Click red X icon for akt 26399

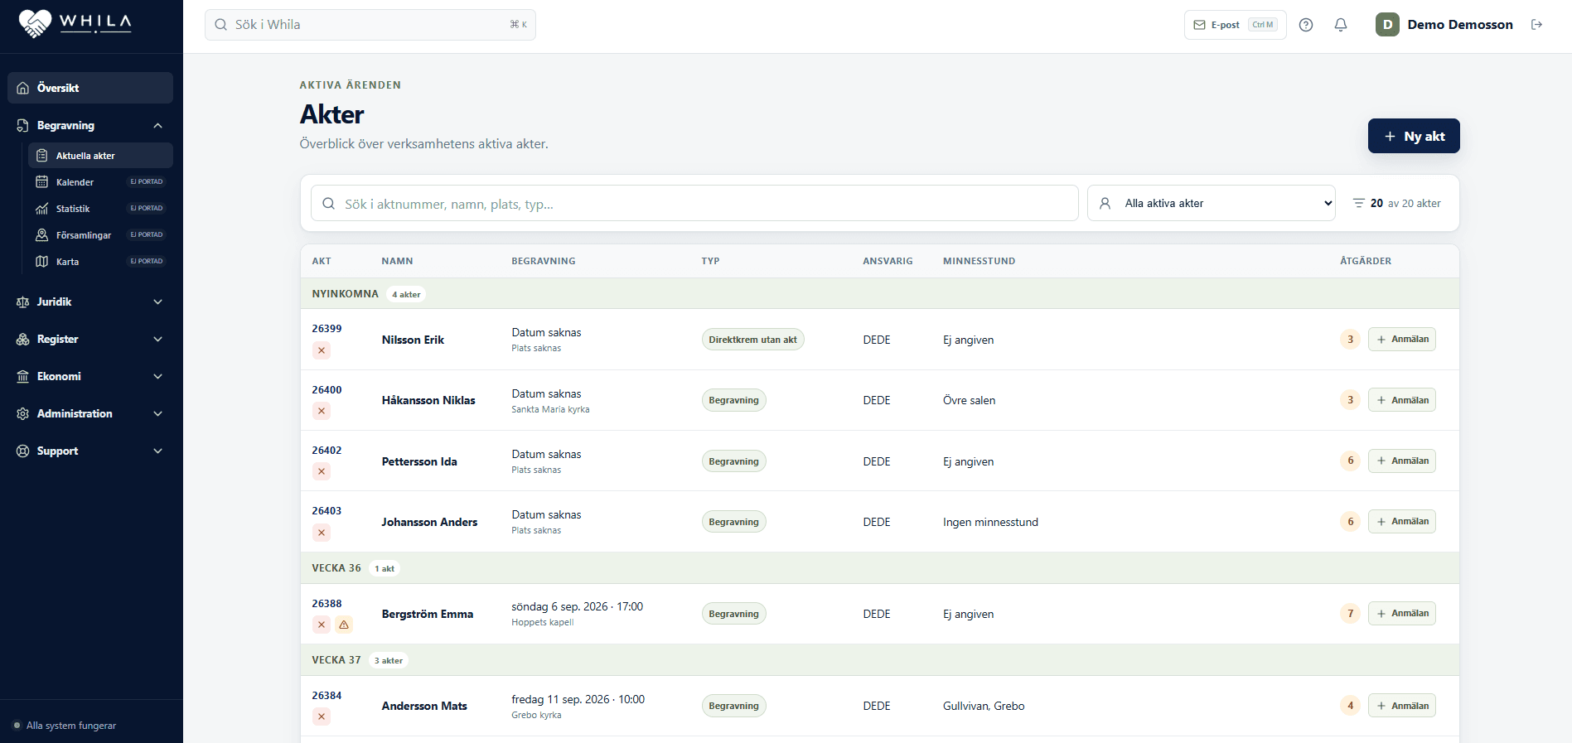click(x=322, y=350)
